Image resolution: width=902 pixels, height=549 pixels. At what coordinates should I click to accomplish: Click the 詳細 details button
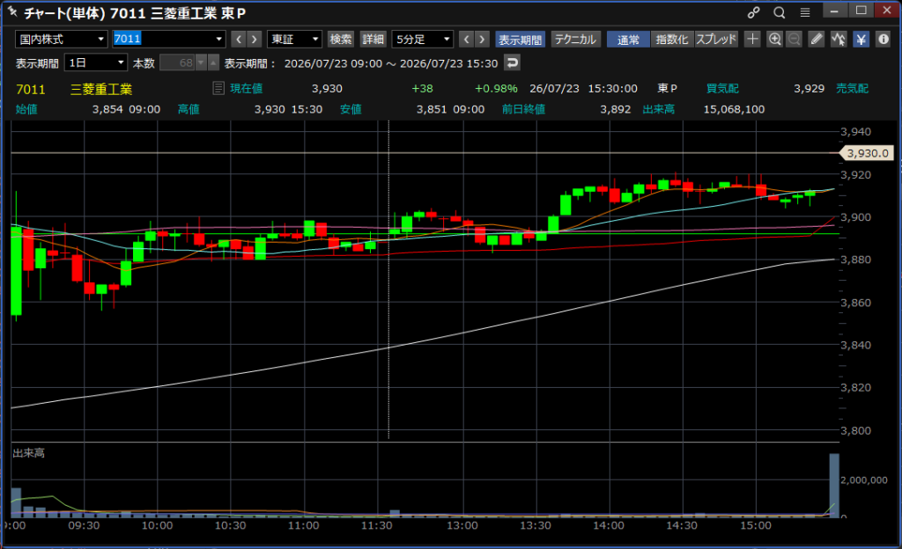(x=373, y=39)
